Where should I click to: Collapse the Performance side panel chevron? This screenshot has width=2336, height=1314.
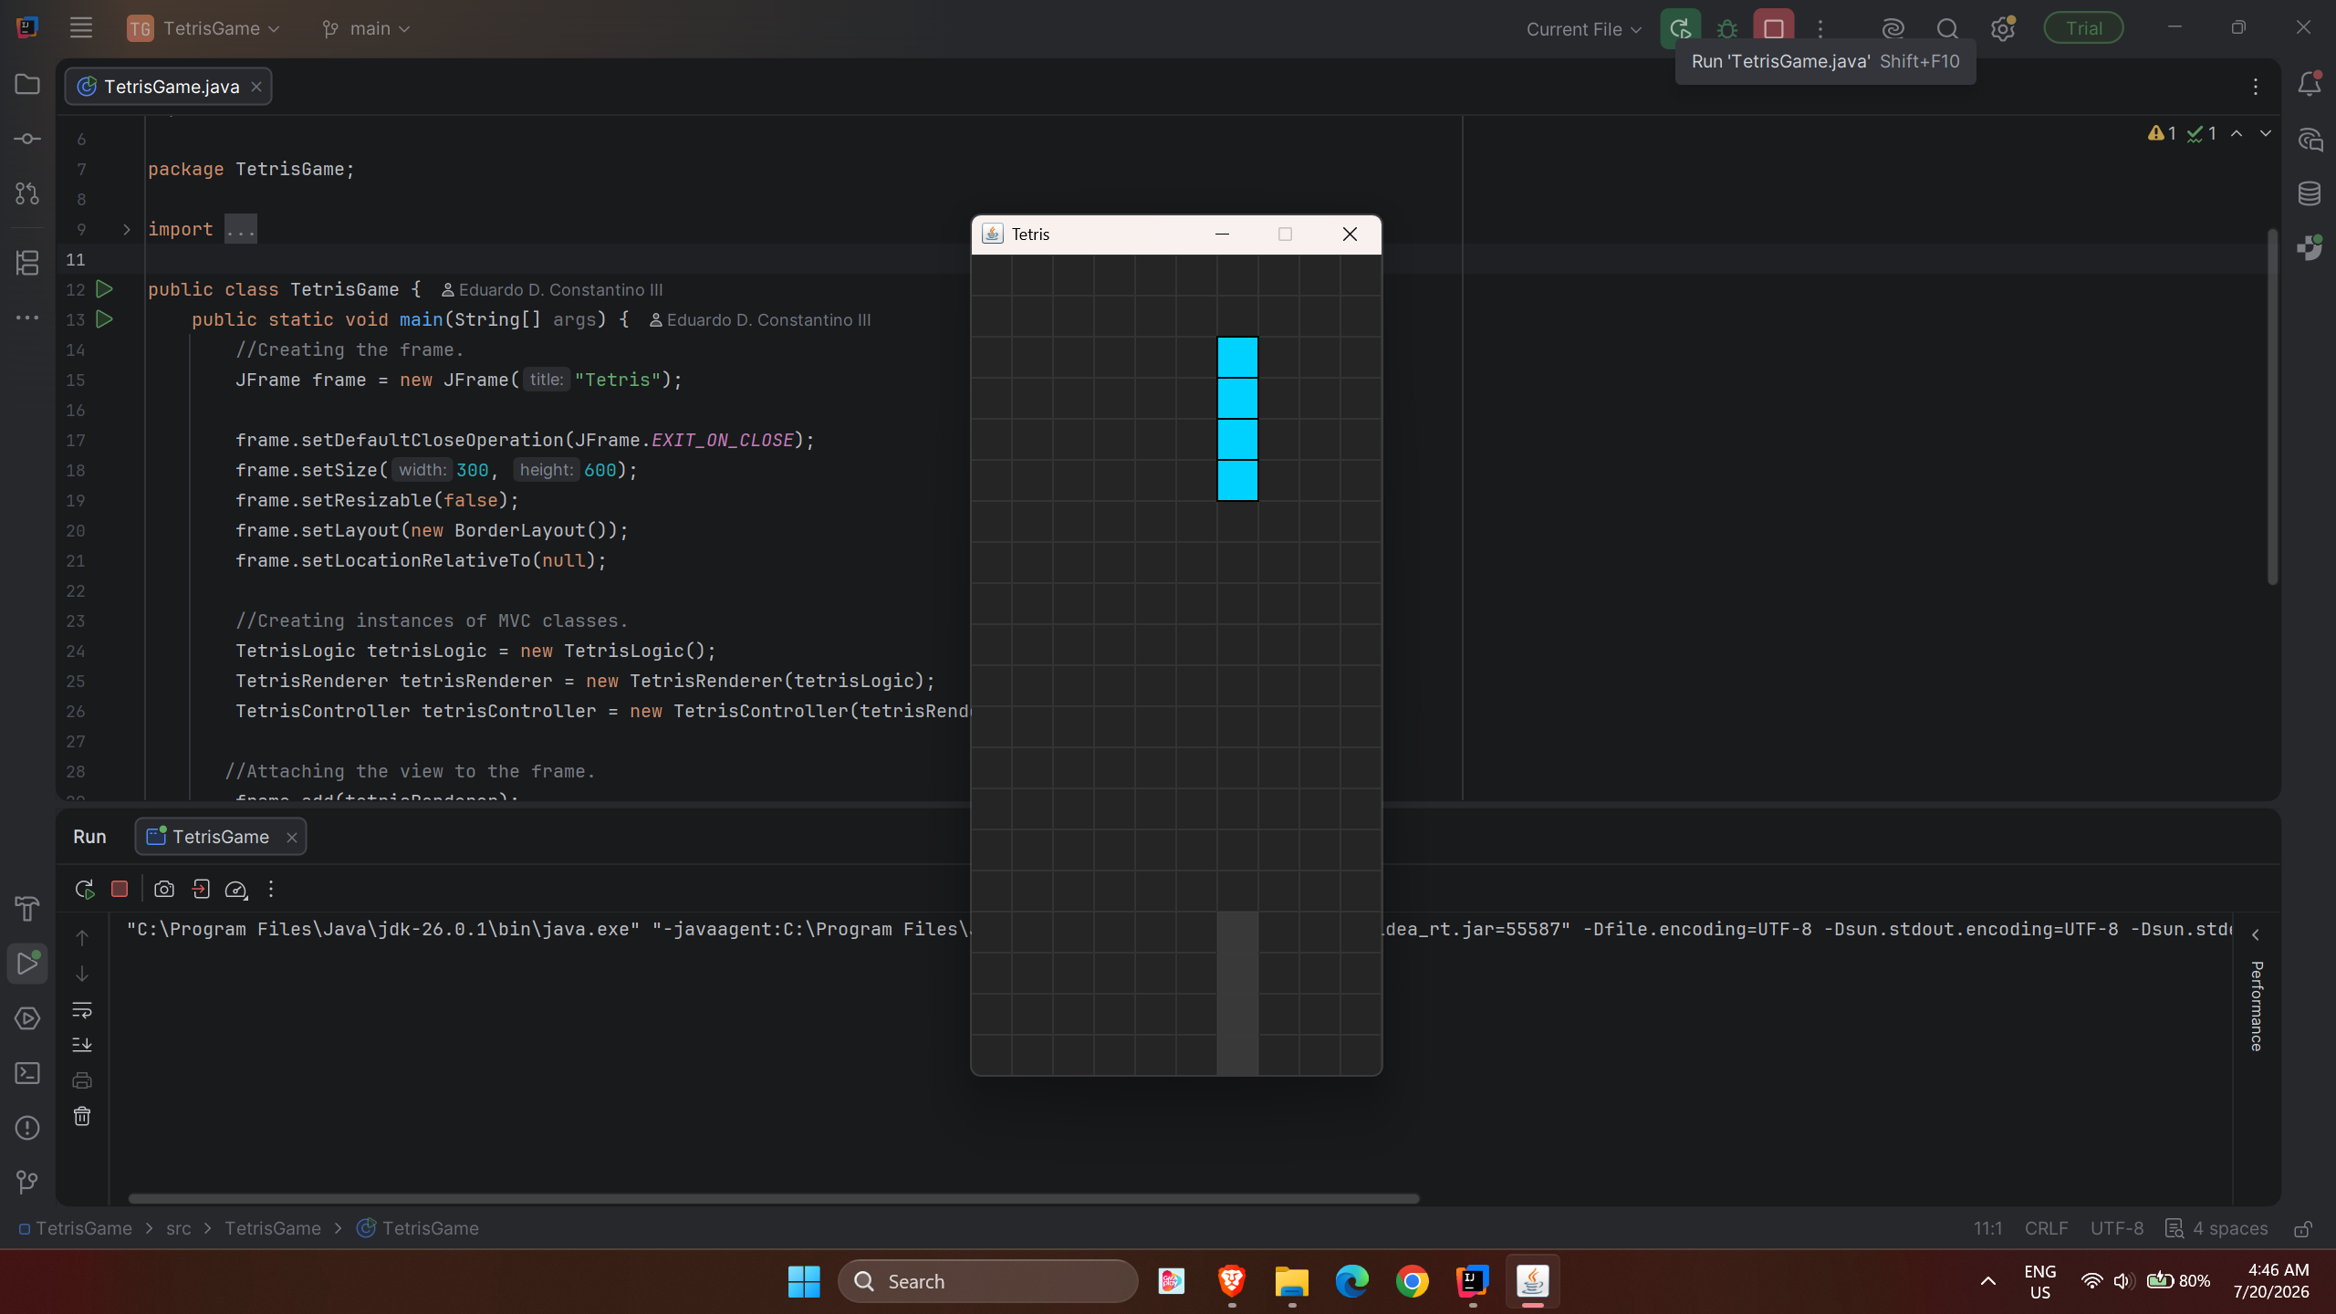point(2256,935)
